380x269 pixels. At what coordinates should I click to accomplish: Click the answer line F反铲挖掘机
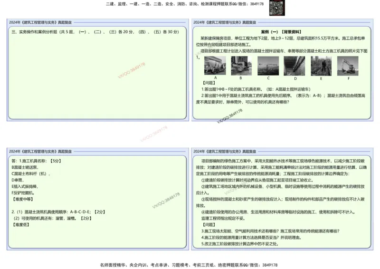pyautogui.click(x=23, y=193)
